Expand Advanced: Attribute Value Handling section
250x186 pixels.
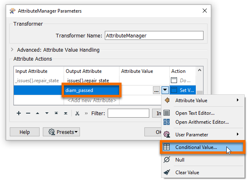pyautogui.click(x=13, y=50)
